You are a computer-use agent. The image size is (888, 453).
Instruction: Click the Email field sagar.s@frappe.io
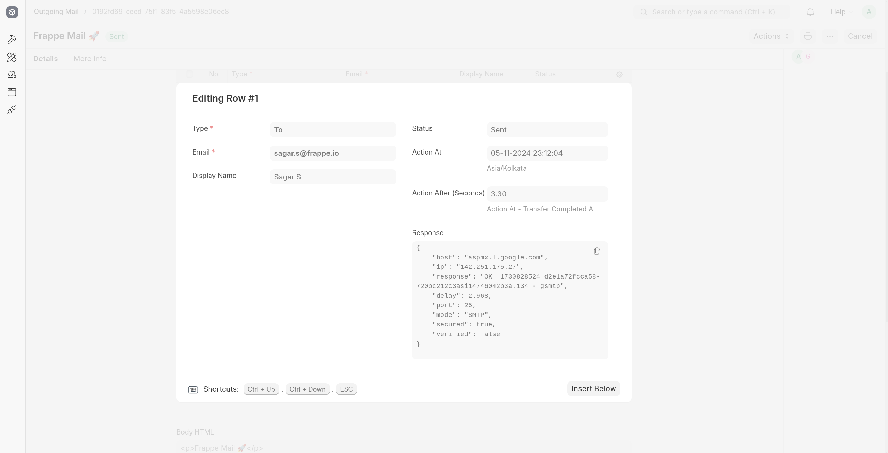(x=333, y=153)
